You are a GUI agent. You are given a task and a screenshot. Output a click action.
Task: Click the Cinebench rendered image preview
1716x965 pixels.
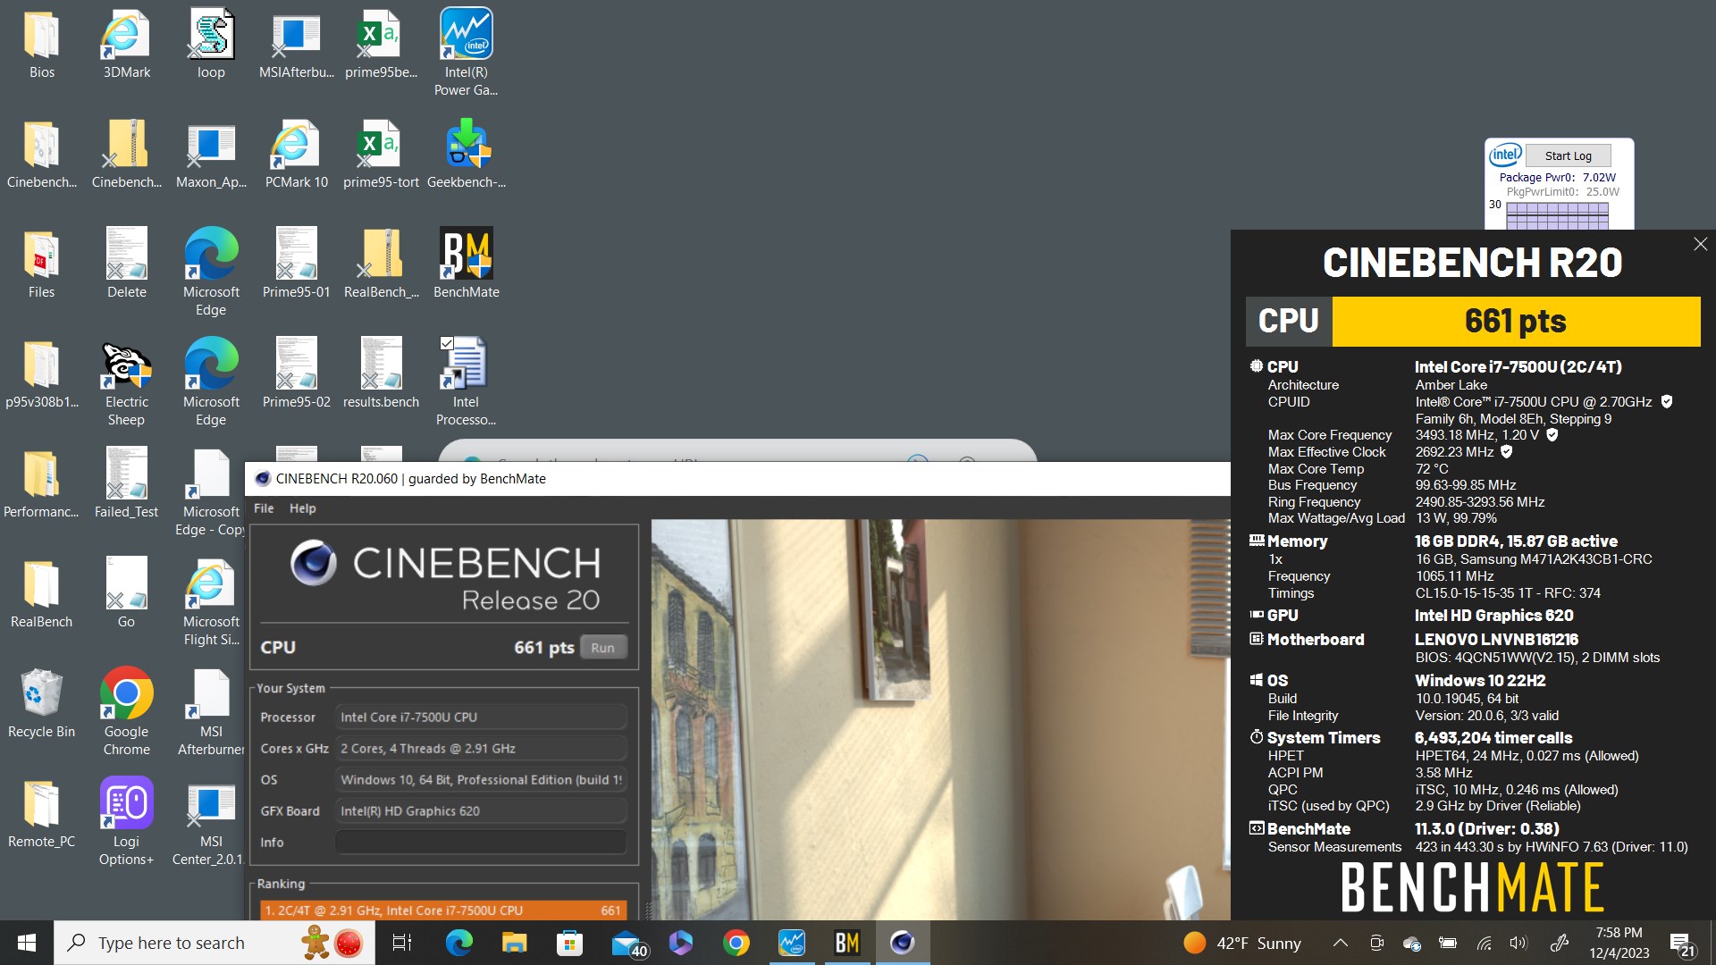tap(940, 719)
